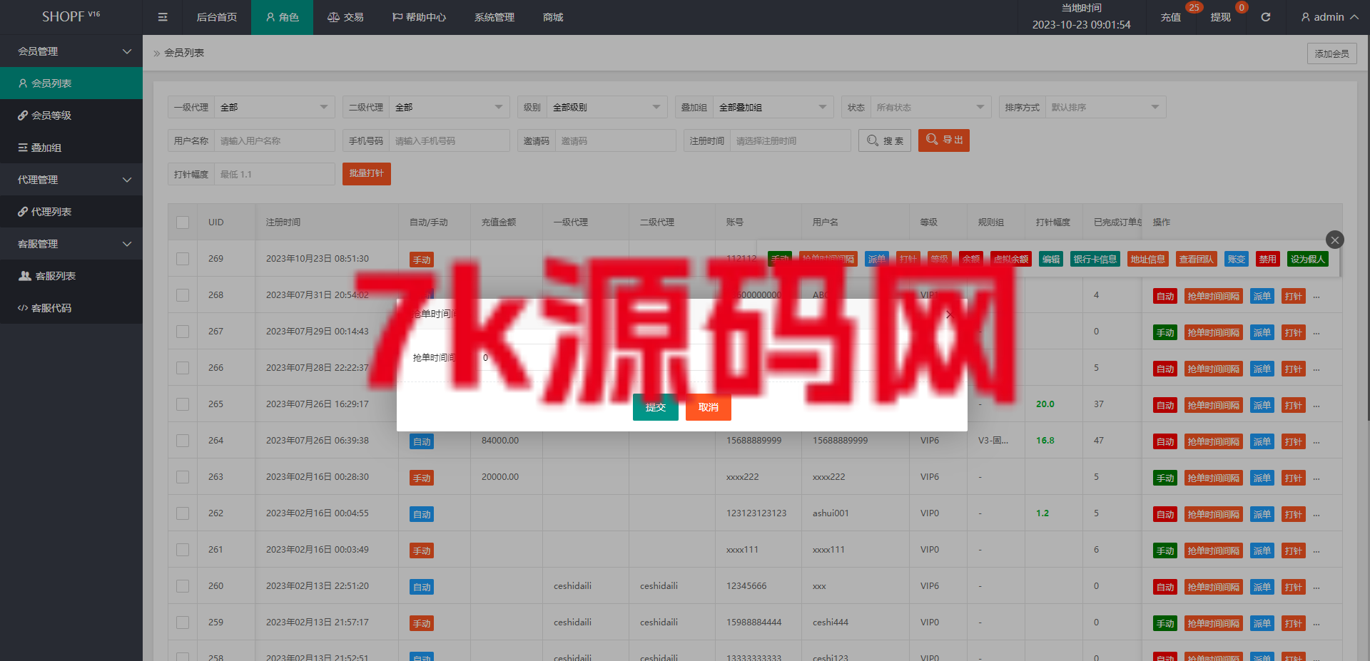Click 地址信息 in the popup action bar

coord(1147,260)
